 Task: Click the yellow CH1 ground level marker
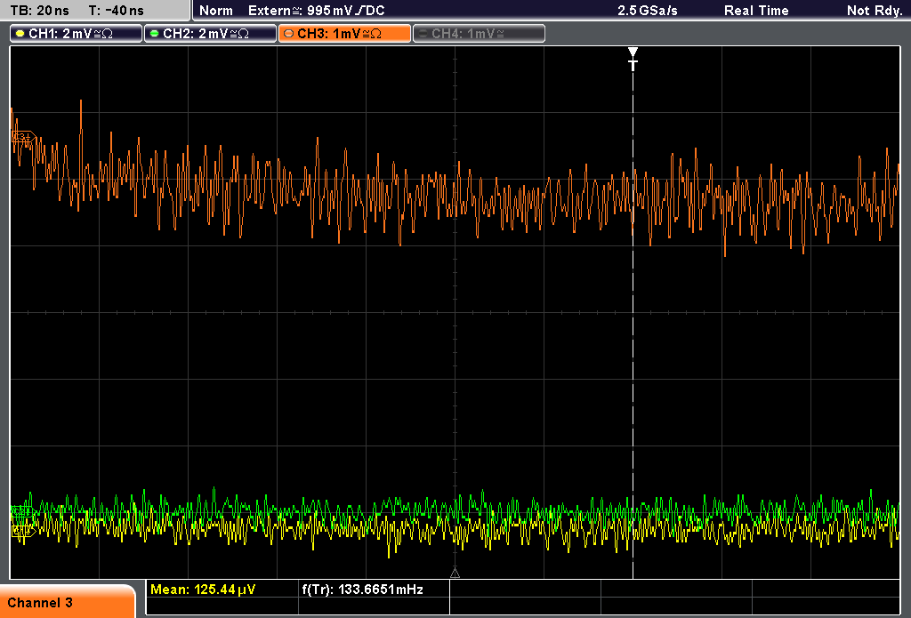click(x=24, y=530)
